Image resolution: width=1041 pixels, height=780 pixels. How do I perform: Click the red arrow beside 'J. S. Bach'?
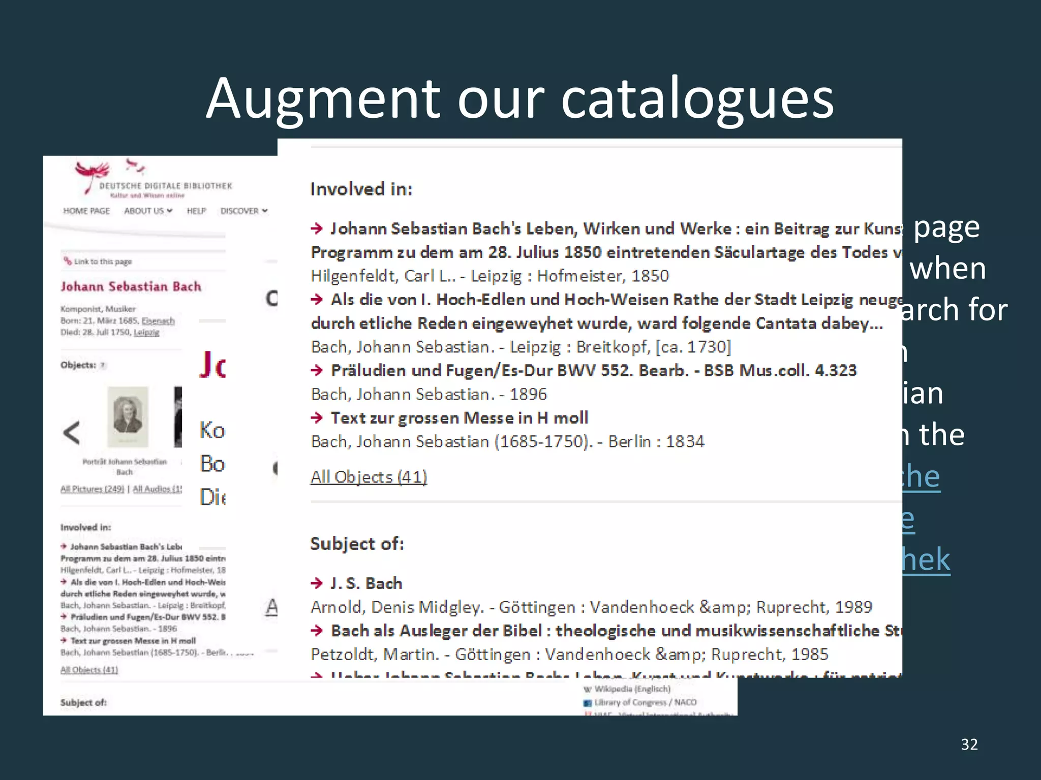(x=317, y=583)
